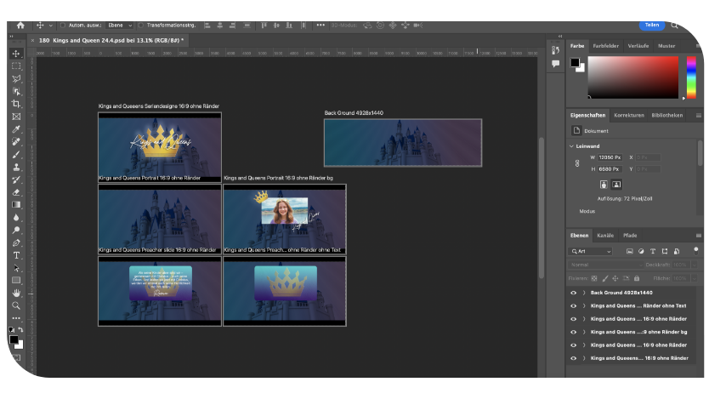Click the Teilen button
This screenshot has height=399, width=726.
651,25
